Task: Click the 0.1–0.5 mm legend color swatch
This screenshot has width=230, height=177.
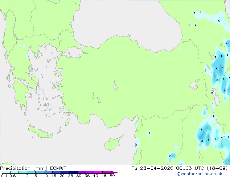Action: coord(6,172)
